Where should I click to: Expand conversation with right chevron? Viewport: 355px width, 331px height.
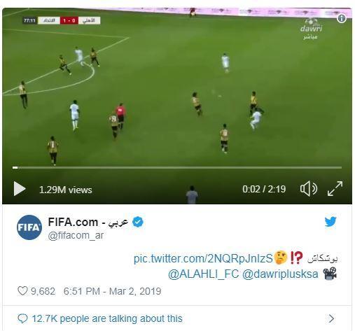(331, 318)
